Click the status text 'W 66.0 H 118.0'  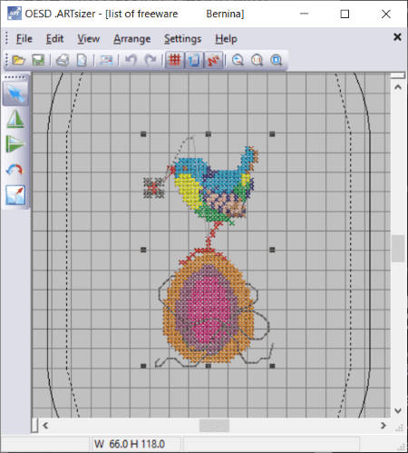click(130, 444)
